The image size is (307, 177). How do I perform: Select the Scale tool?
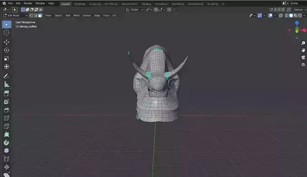coord(6,59)
